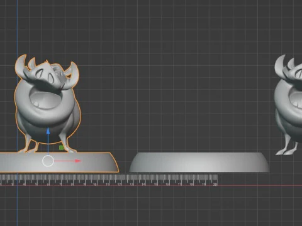Click the blue Z-axis move gizmo arrow
This screenshot has width=302, height=226.
(x=48, y=131)
